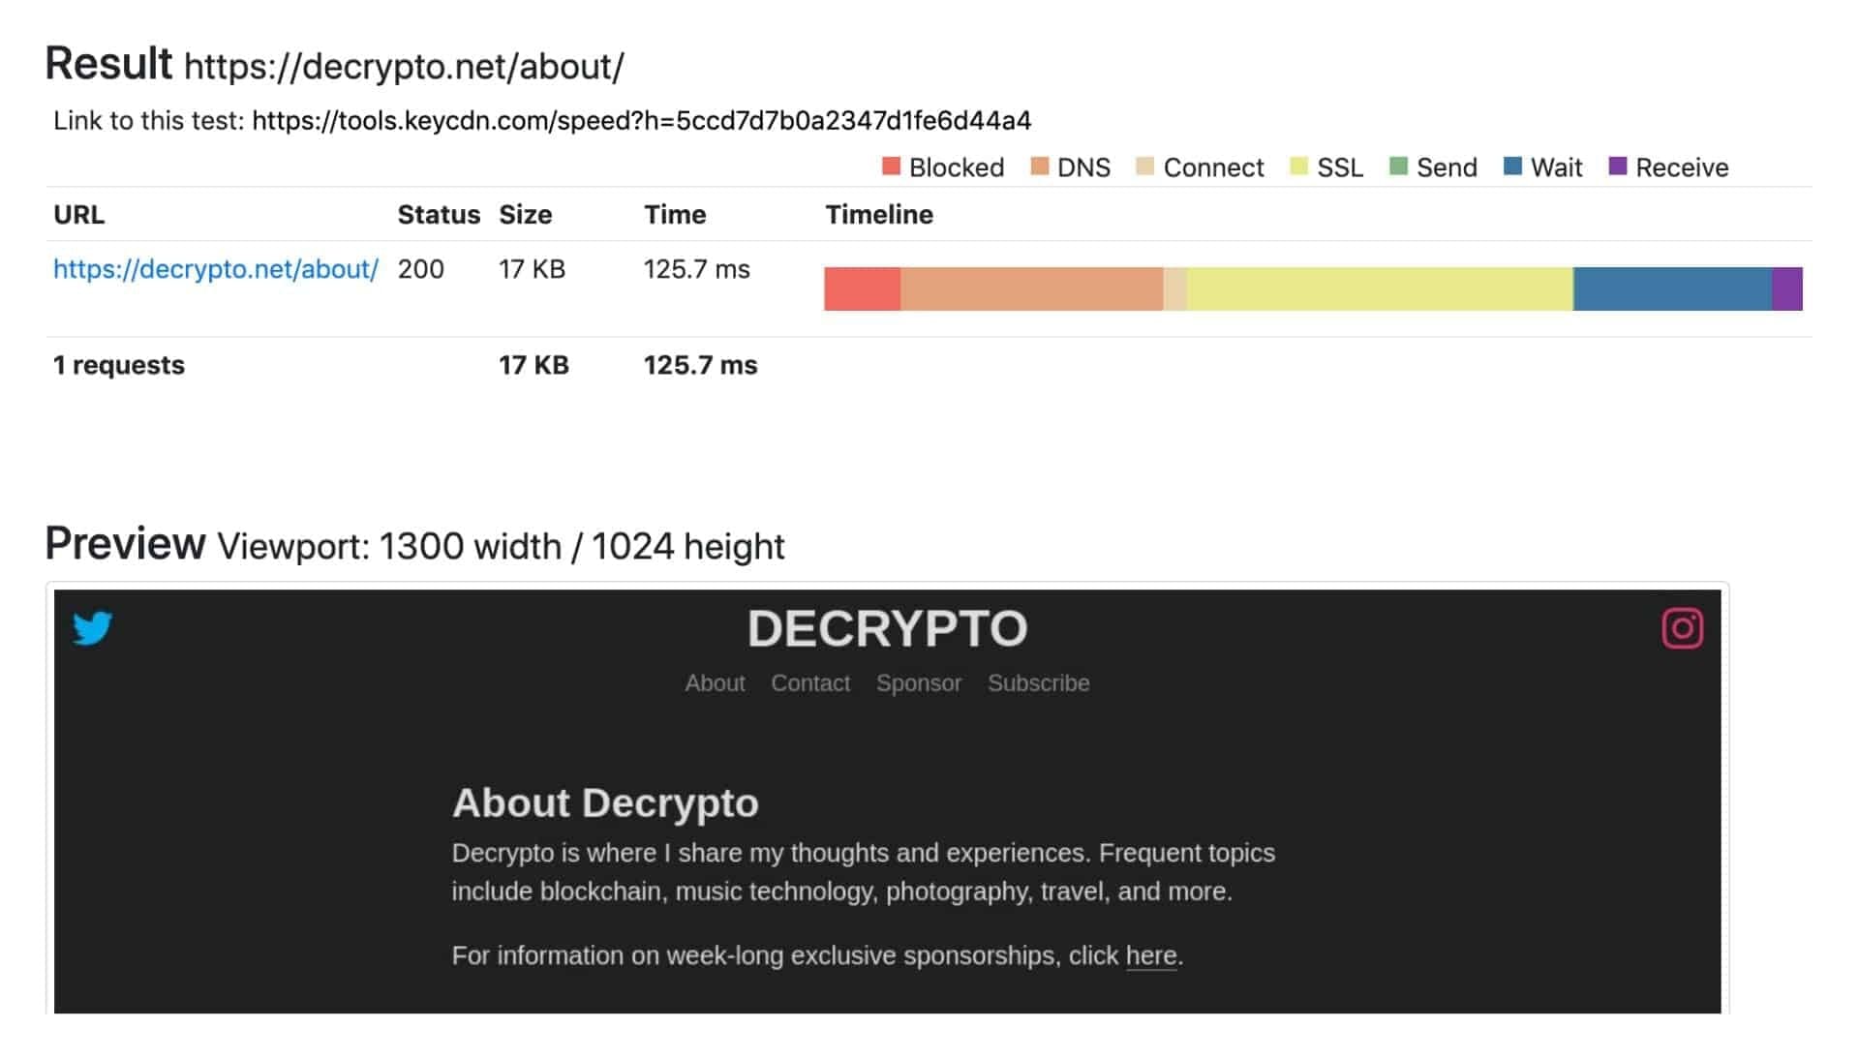The image size is (1859, 1059).
Task: Click the DECRYPTO site title
Action: (x=887, y=628)
